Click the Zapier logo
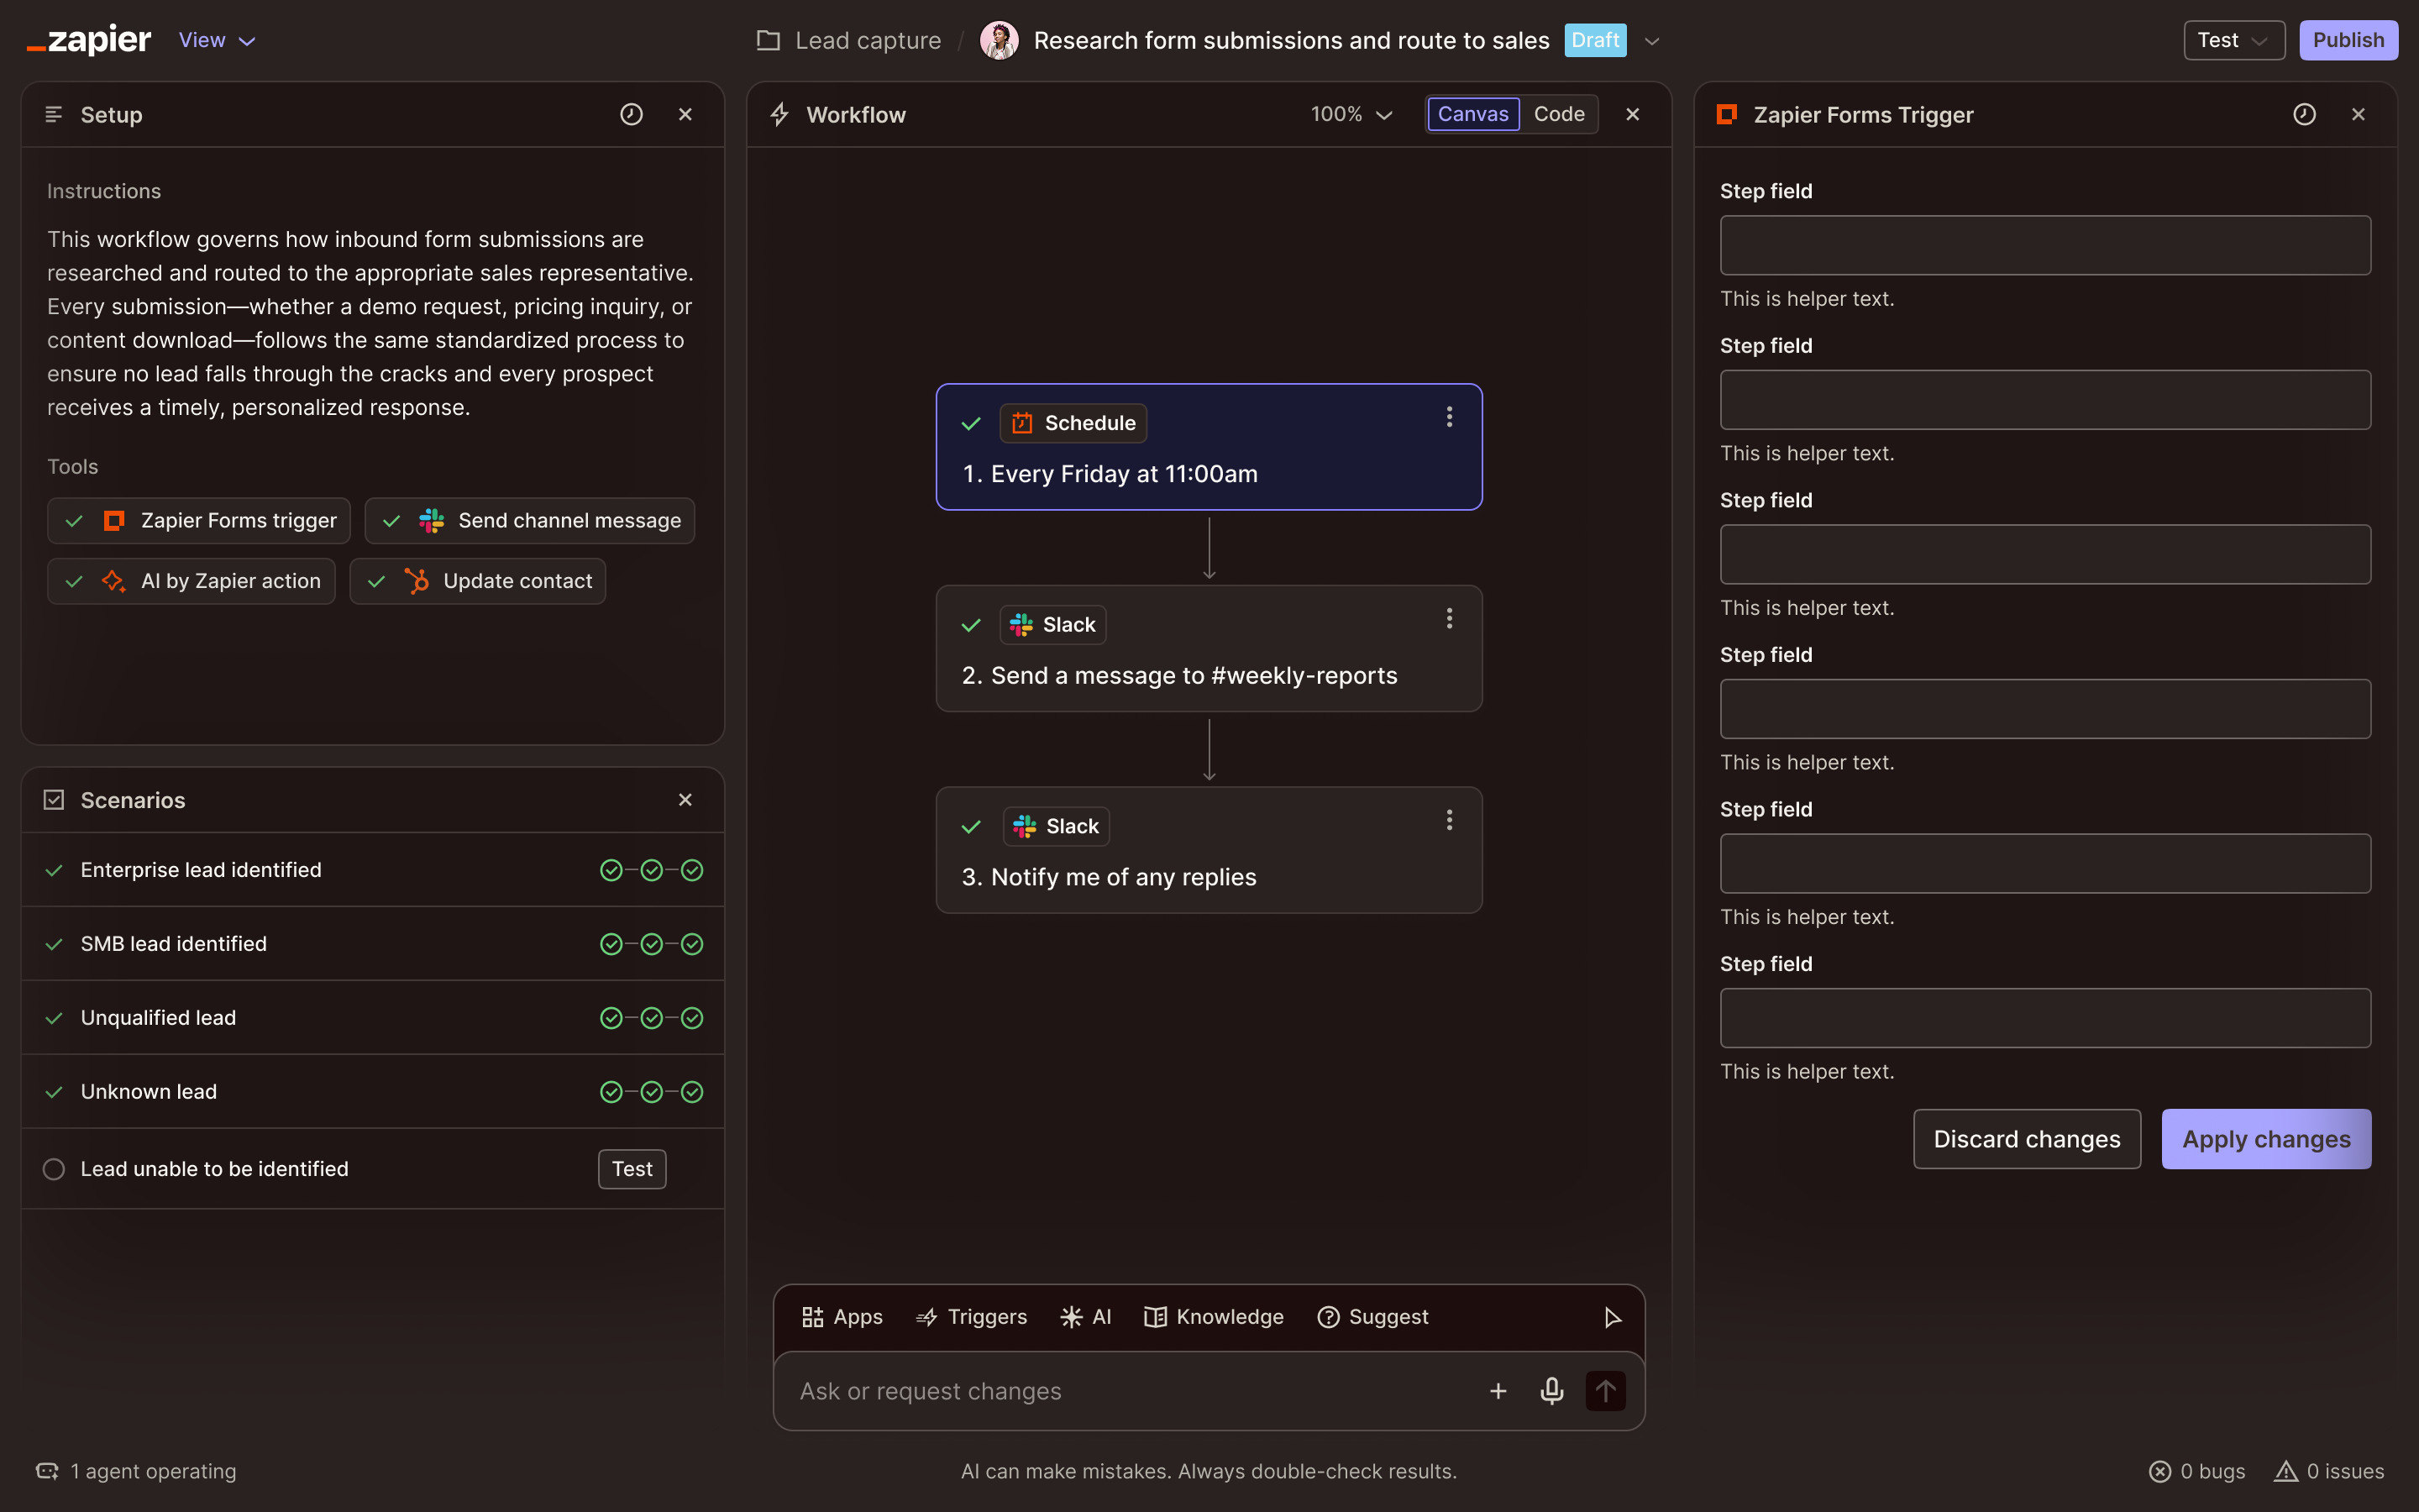 click(89, 40)
